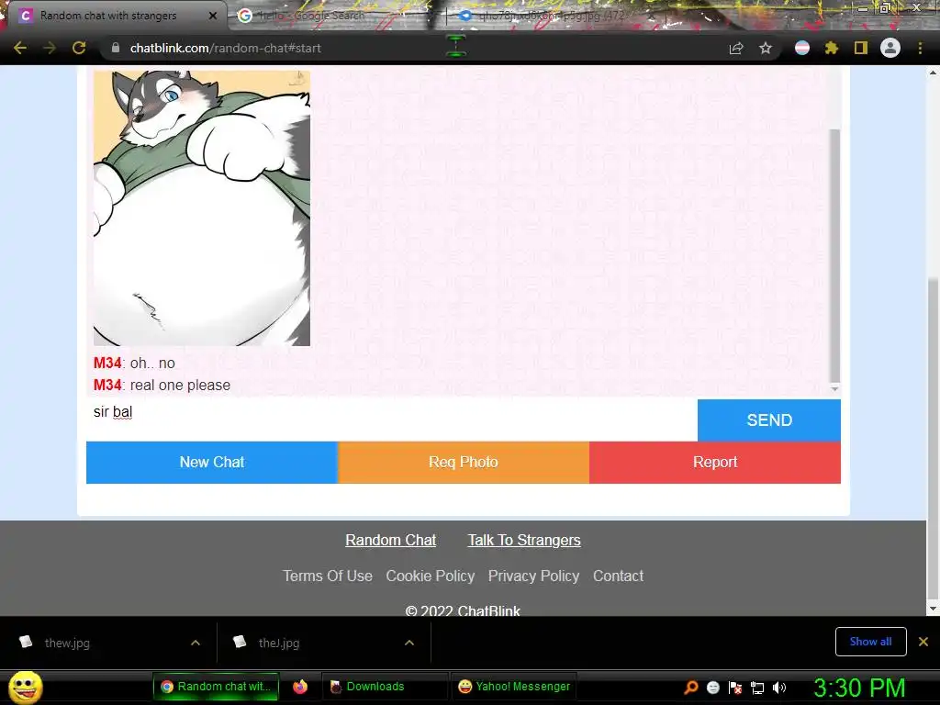Image resolution: width=940 pixels, height=705 pixels.
Task: Click the flag with red X tray icon
Action: (735, 688)
